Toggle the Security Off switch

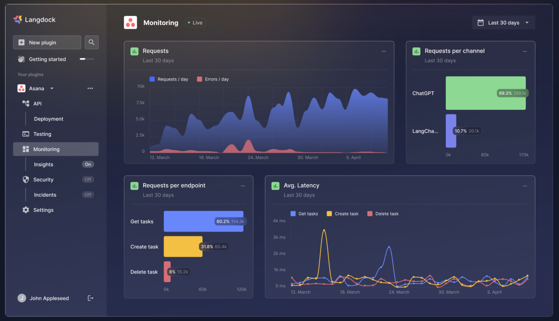[x=88, y=179]
